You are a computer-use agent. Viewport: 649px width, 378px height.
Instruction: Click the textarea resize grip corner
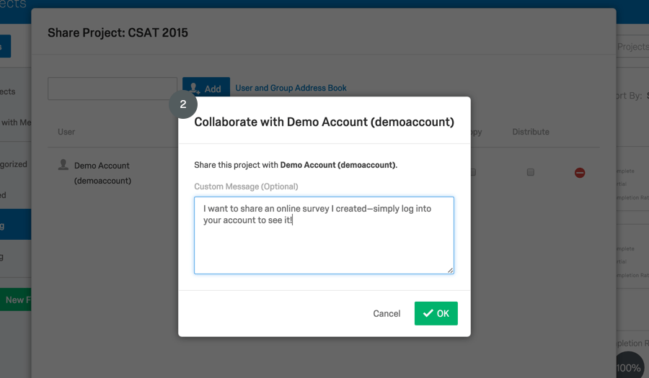point(450,270)
